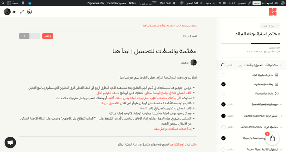Viewport: 286px width, 152px height.
Task: Click the lesson icon for رحلة استراتيجيّة البراند
Action: 277,84
